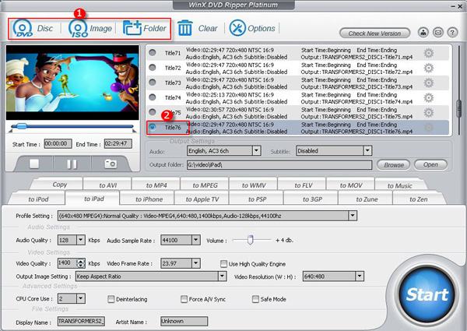Image resolution: width=467 pixels, height=331 pixels.
Task: Open the Video Frame Rate dropdown
Action: pos(195,263)
